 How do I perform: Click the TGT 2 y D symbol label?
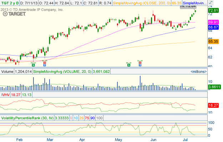10,3
